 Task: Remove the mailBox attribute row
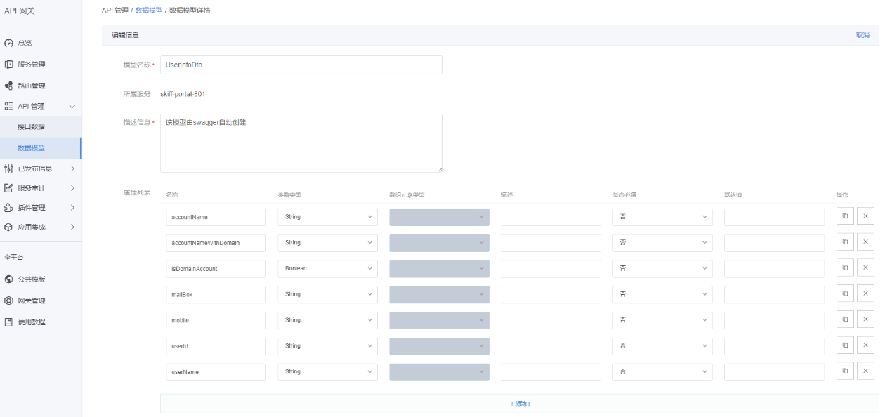coord(865,293)
